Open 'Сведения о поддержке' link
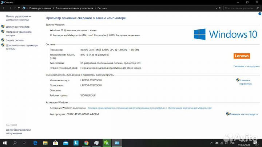This screenshot has width=262, height=147. coord(247,66)
